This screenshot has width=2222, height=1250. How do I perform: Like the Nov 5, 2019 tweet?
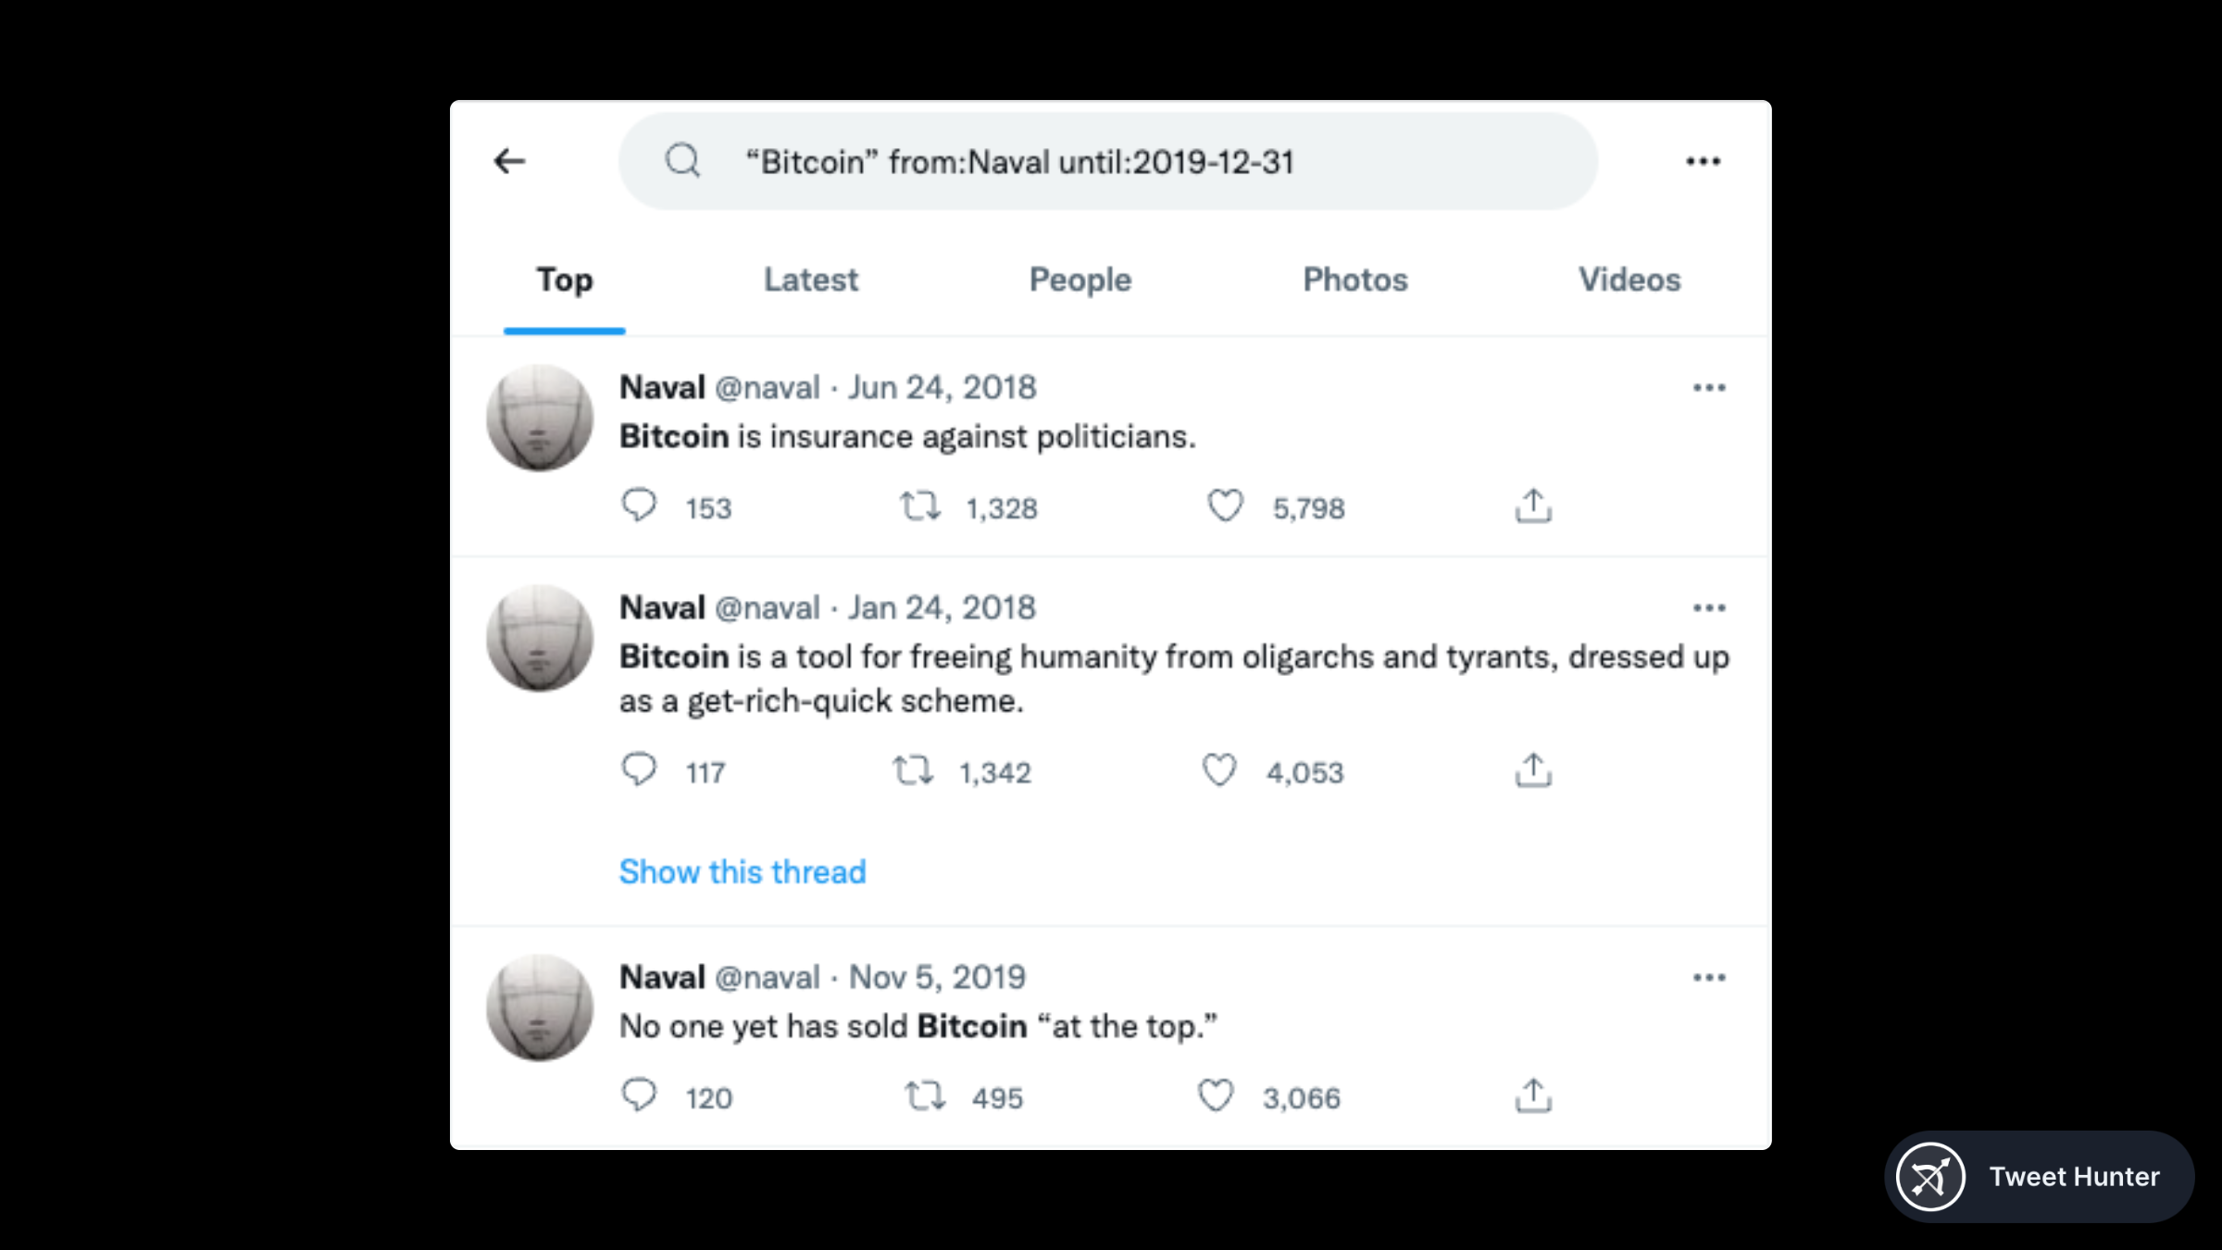(1216, 1095)
